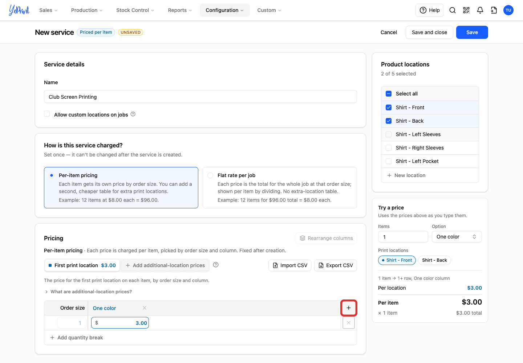The width and height of the screenshot is (523, 363).
Task: Switch to First print location tab
Action: coord(82,265)
